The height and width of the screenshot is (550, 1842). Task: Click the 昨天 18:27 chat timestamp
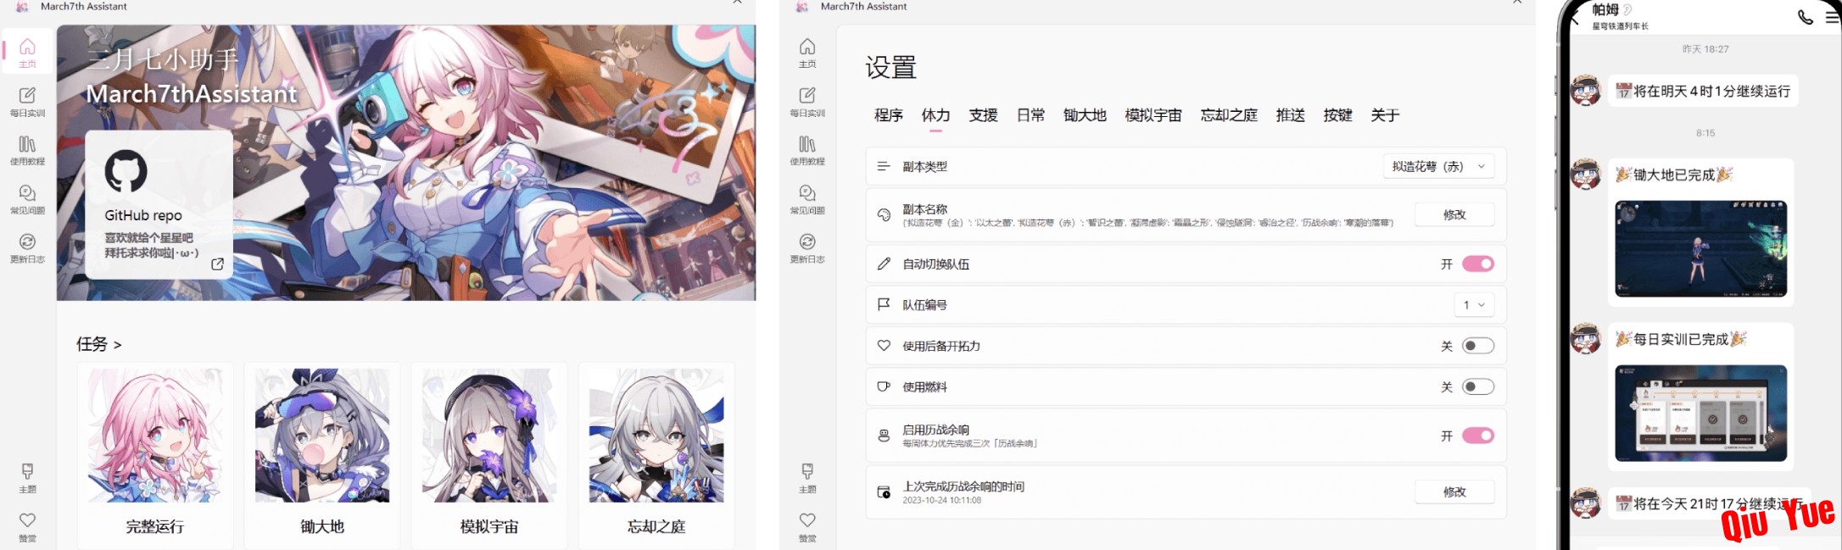1705,49
